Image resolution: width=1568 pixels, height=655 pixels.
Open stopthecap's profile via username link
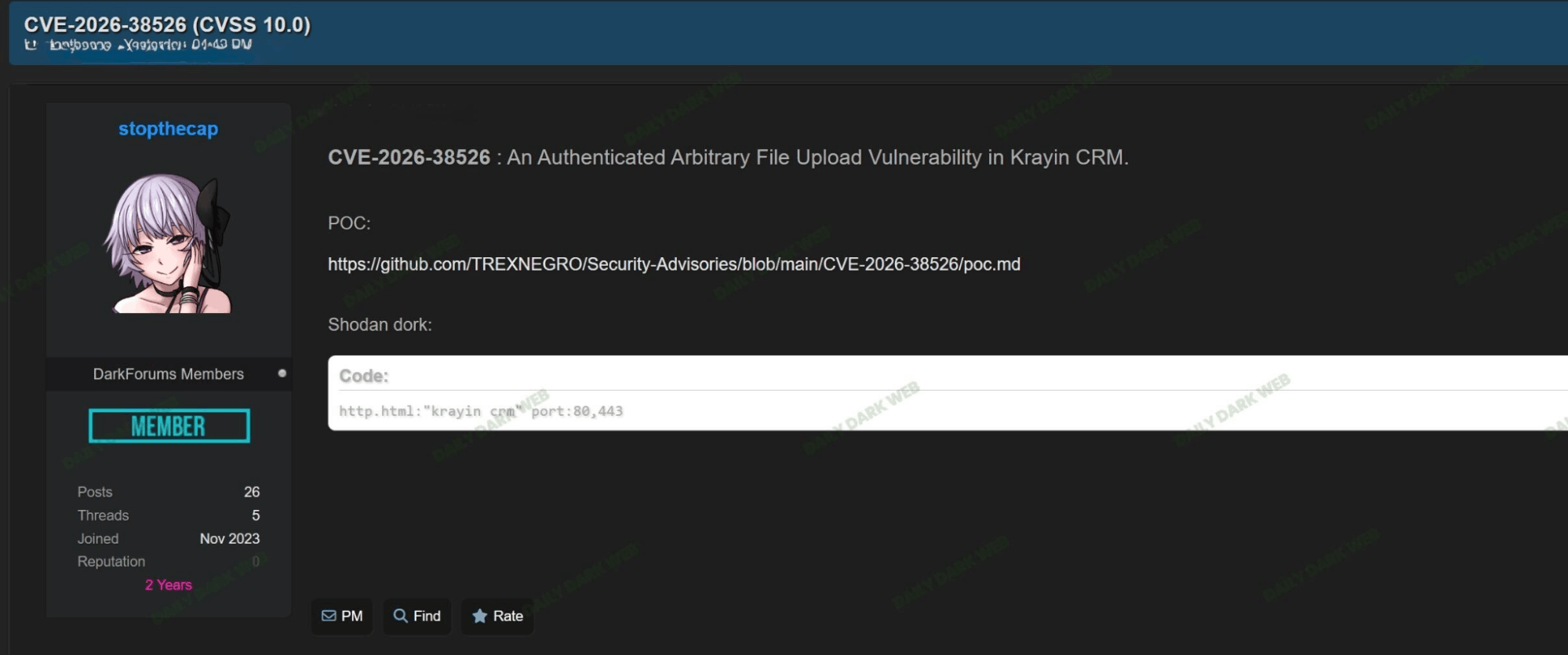[168, 129]
